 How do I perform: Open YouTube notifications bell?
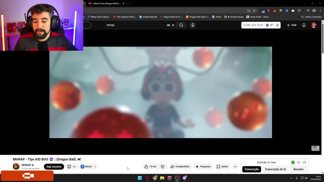[x=304, y=25]
